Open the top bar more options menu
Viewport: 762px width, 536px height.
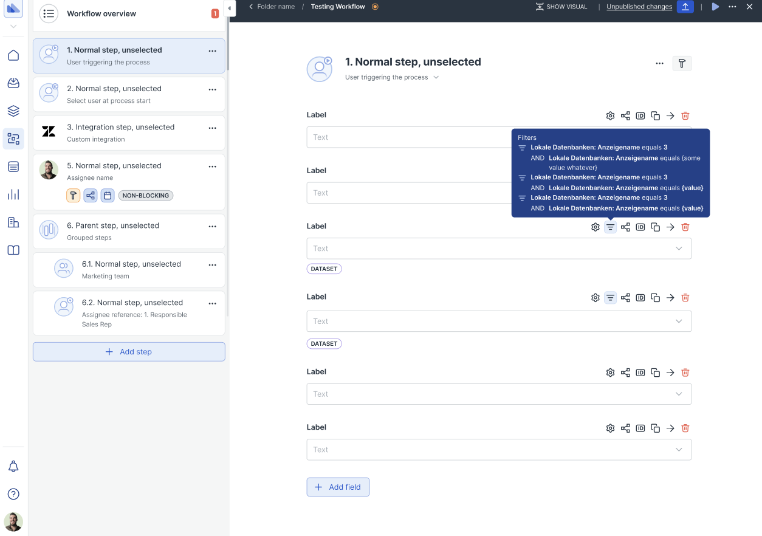click(x=732, y=7)
